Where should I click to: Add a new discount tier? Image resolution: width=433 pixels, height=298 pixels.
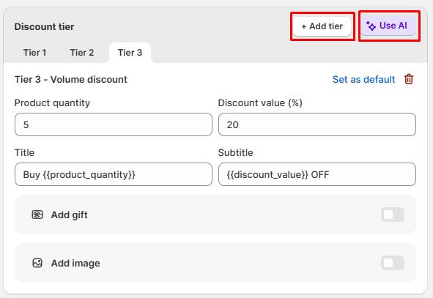point(322,26)
